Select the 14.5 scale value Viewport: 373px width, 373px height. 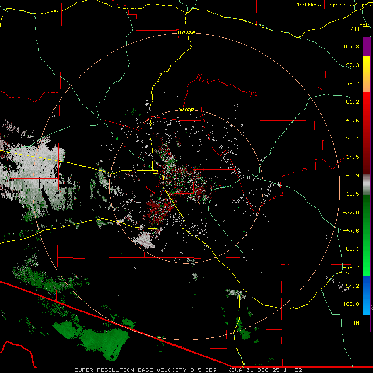tap(353, 157)
